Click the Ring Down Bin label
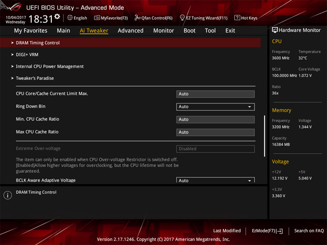This screenshot has height=245, width=327. 31,107
